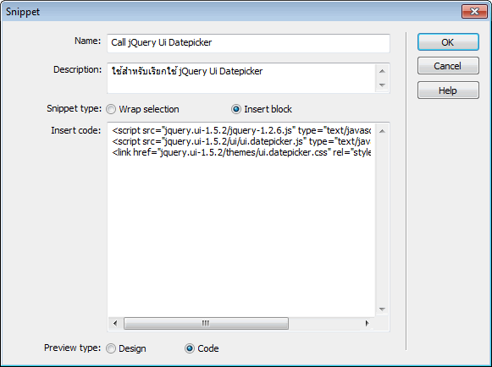This screenshot has width=492, height=367.
Task: Click Insert code horizontal scroll right arrow
Action: coord(367,323)
